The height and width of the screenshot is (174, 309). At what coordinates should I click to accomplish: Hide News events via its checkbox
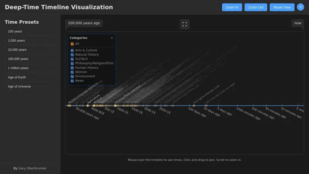(72, 81)
